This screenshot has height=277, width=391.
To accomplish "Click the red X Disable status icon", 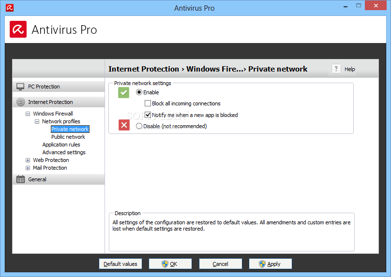I will pyautogui.click(x=124, y=125).
